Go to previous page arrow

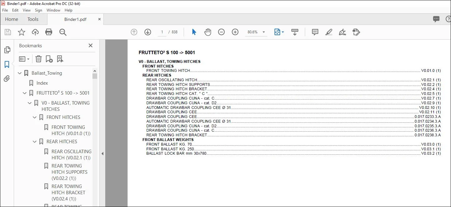point(134,32)
